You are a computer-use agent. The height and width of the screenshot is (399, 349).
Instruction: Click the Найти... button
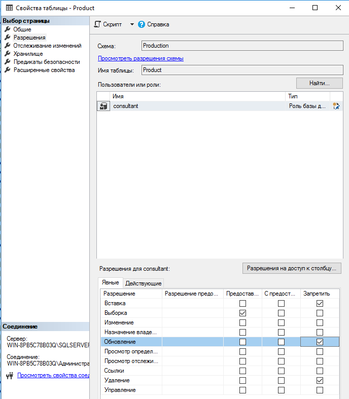320,83
